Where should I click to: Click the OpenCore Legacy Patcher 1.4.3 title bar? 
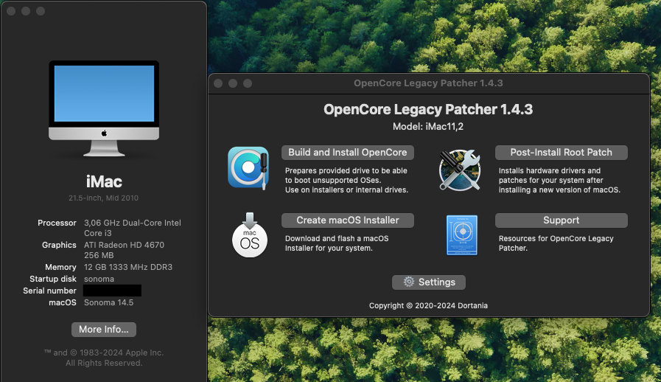click(x=428, y=83)
